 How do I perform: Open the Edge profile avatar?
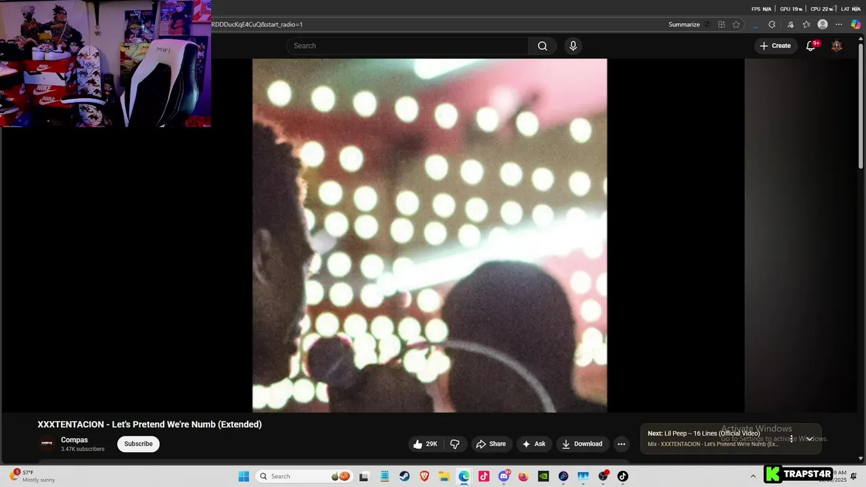point(823,24)
